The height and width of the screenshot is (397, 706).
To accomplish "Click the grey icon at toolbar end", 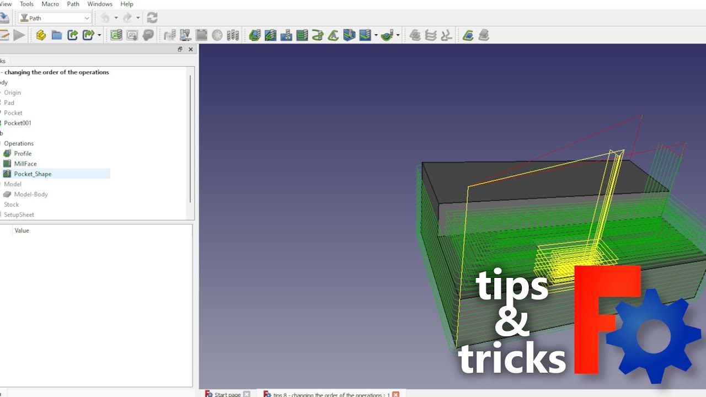I will [x=484, y=35].
